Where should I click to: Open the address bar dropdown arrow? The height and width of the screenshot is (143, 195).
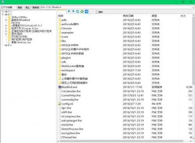click(193, 7)
